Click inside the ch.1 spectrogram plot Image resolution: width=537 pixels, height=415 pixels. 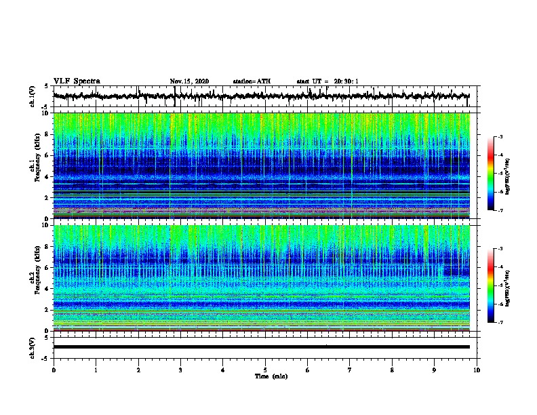point(262,165)
